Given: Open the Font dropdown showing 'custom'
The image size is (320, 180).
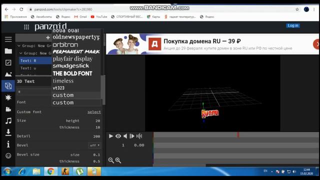Looking at the screenshot, I should 76,102.
